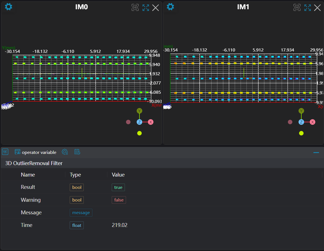Click the X axis handle in IM0 gizmo
Viewport: 324px width, 251px height.
pos(151,122)
